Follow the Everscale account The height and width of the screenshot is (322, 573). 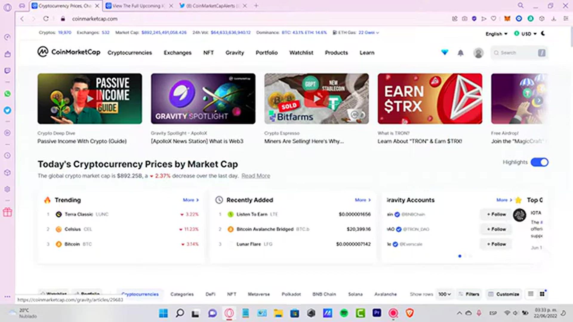tap(497, 244)
